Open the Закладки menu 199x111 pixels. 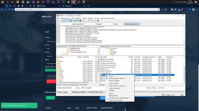[90, 18]
